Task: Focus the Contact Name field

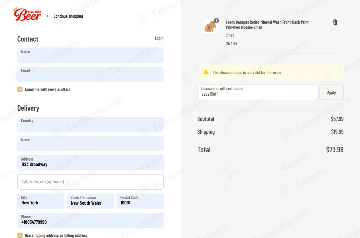Action: 90,55
